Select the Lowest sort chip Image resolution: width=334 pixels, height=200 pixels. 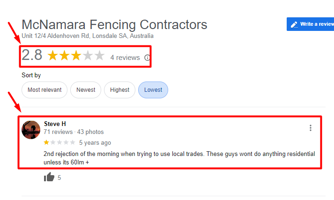point(153,90)
